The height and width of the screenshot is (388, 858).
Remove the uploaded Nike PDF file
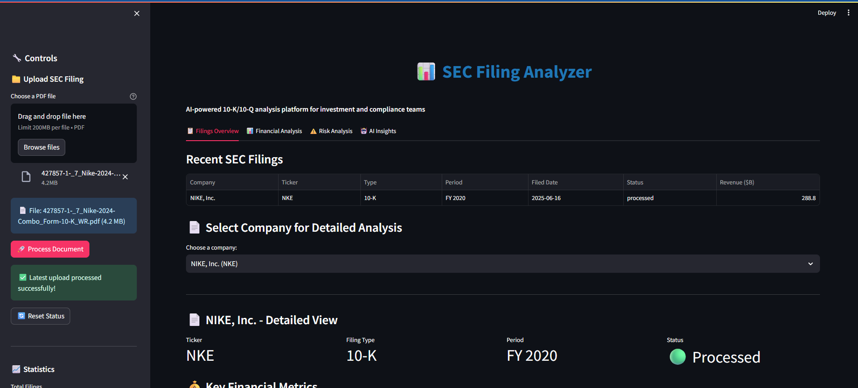click(125, 177)
